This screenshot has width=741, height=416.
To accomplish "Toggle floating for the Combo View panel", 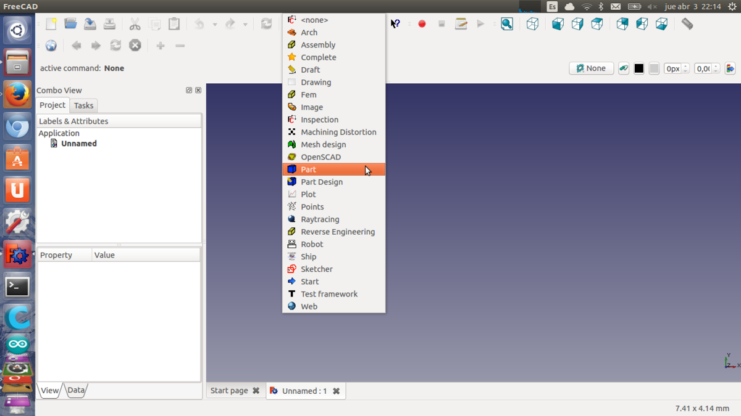I will [189, 90].
